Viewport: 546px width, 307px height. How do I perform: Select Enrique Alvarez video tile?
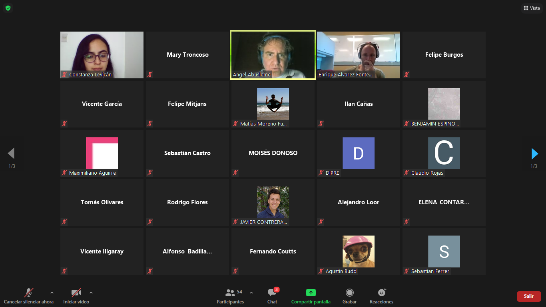point(359,55)
